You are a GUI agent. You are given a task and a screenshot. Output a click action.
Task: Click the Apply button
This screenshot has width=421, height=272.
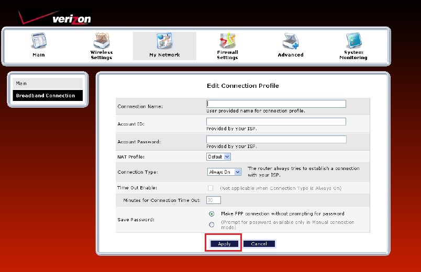(x=224, y=244)
